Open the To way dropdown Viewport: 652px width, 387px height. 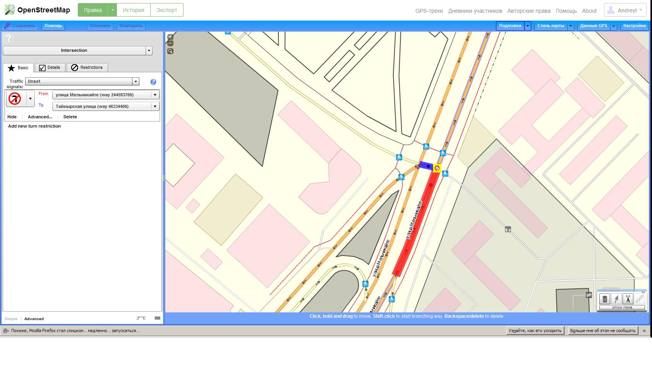[x=155, y=106]
